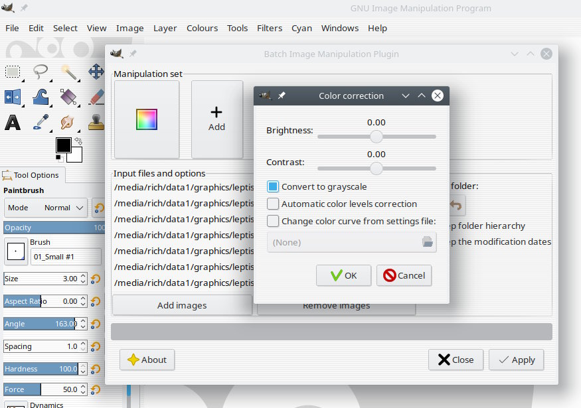Open the About dialog of the plugin
Viewport: 581px width, 408px height.
(x=147, y=360)
